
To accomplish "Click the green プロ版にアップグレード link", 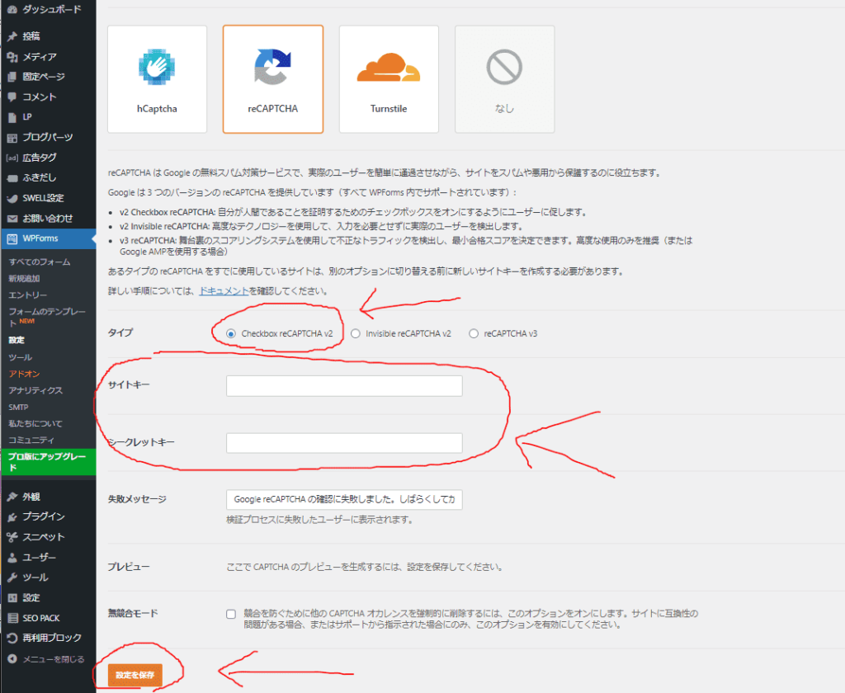I will 48,462.
